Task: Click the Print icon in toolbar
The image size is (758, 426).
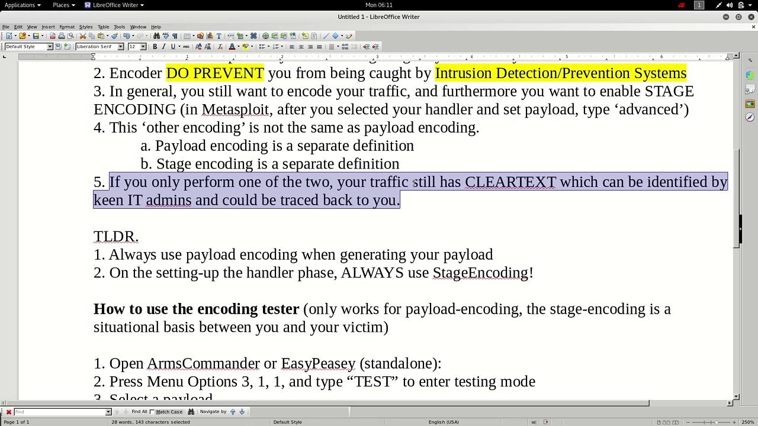Action: coord(61,36)
